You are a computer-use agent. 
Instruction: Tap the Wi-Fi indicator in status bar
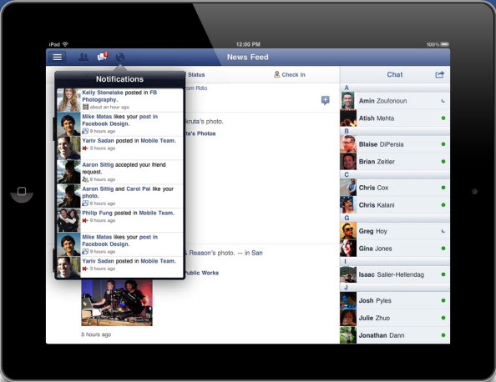click(x=65, y=44)
